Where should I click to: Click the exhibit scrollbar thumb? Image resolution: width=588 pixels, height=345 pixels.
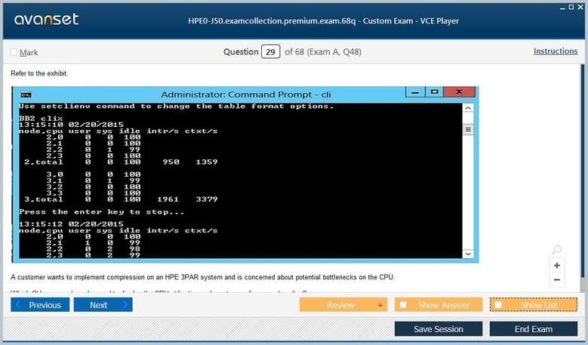pyautogui.click(x=468, y=130)
